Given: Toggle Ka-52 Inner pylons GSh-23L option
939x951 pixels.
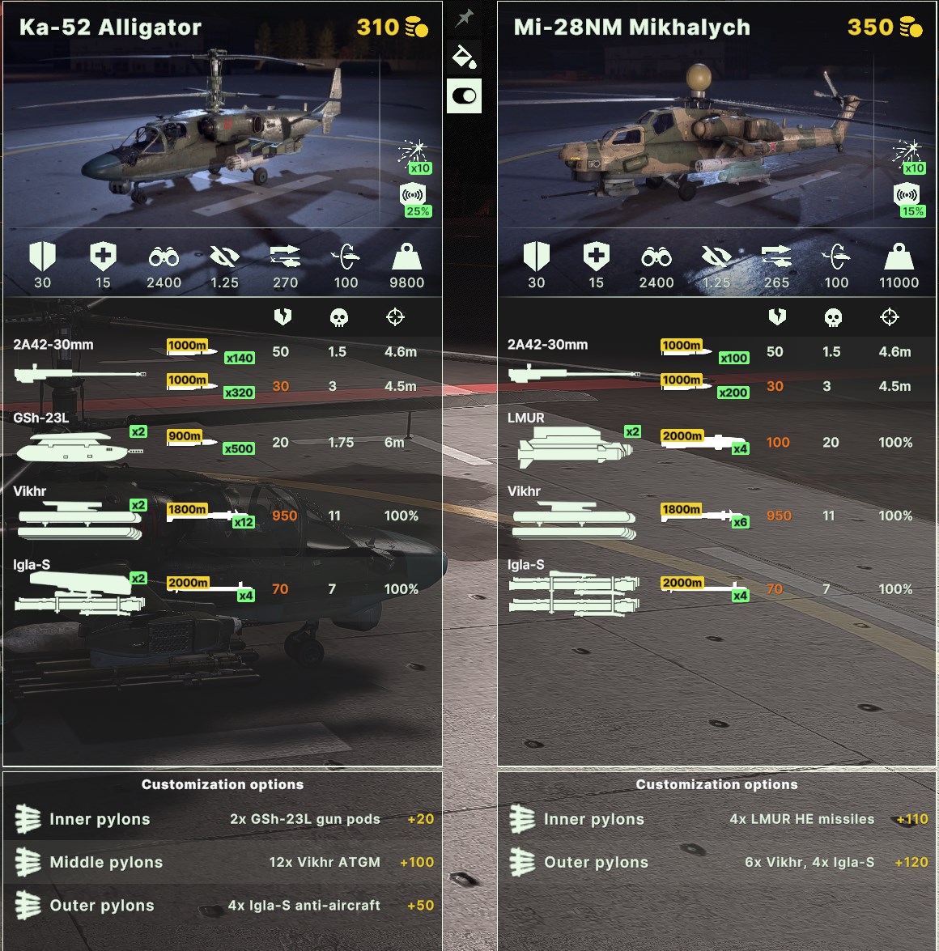Looking at the screenshot, I should 223,819.
